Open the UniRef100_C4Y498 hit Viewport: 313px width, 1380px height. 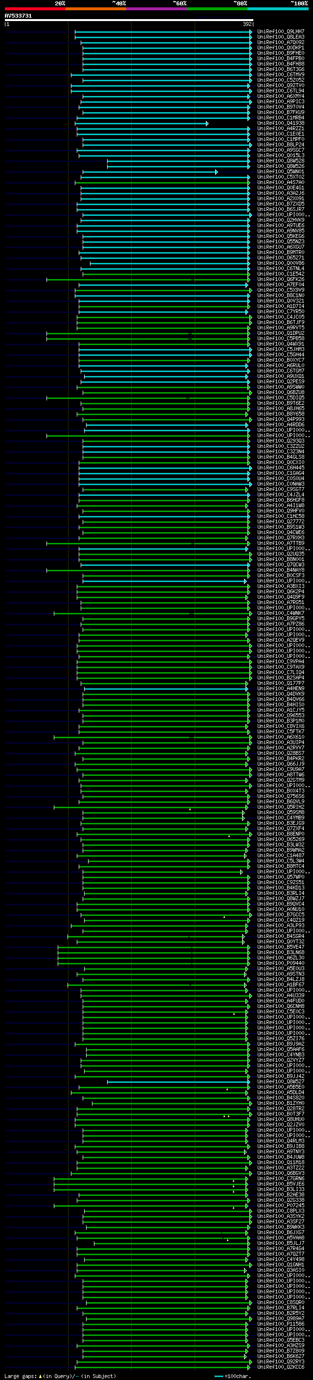pos(281,1260)
